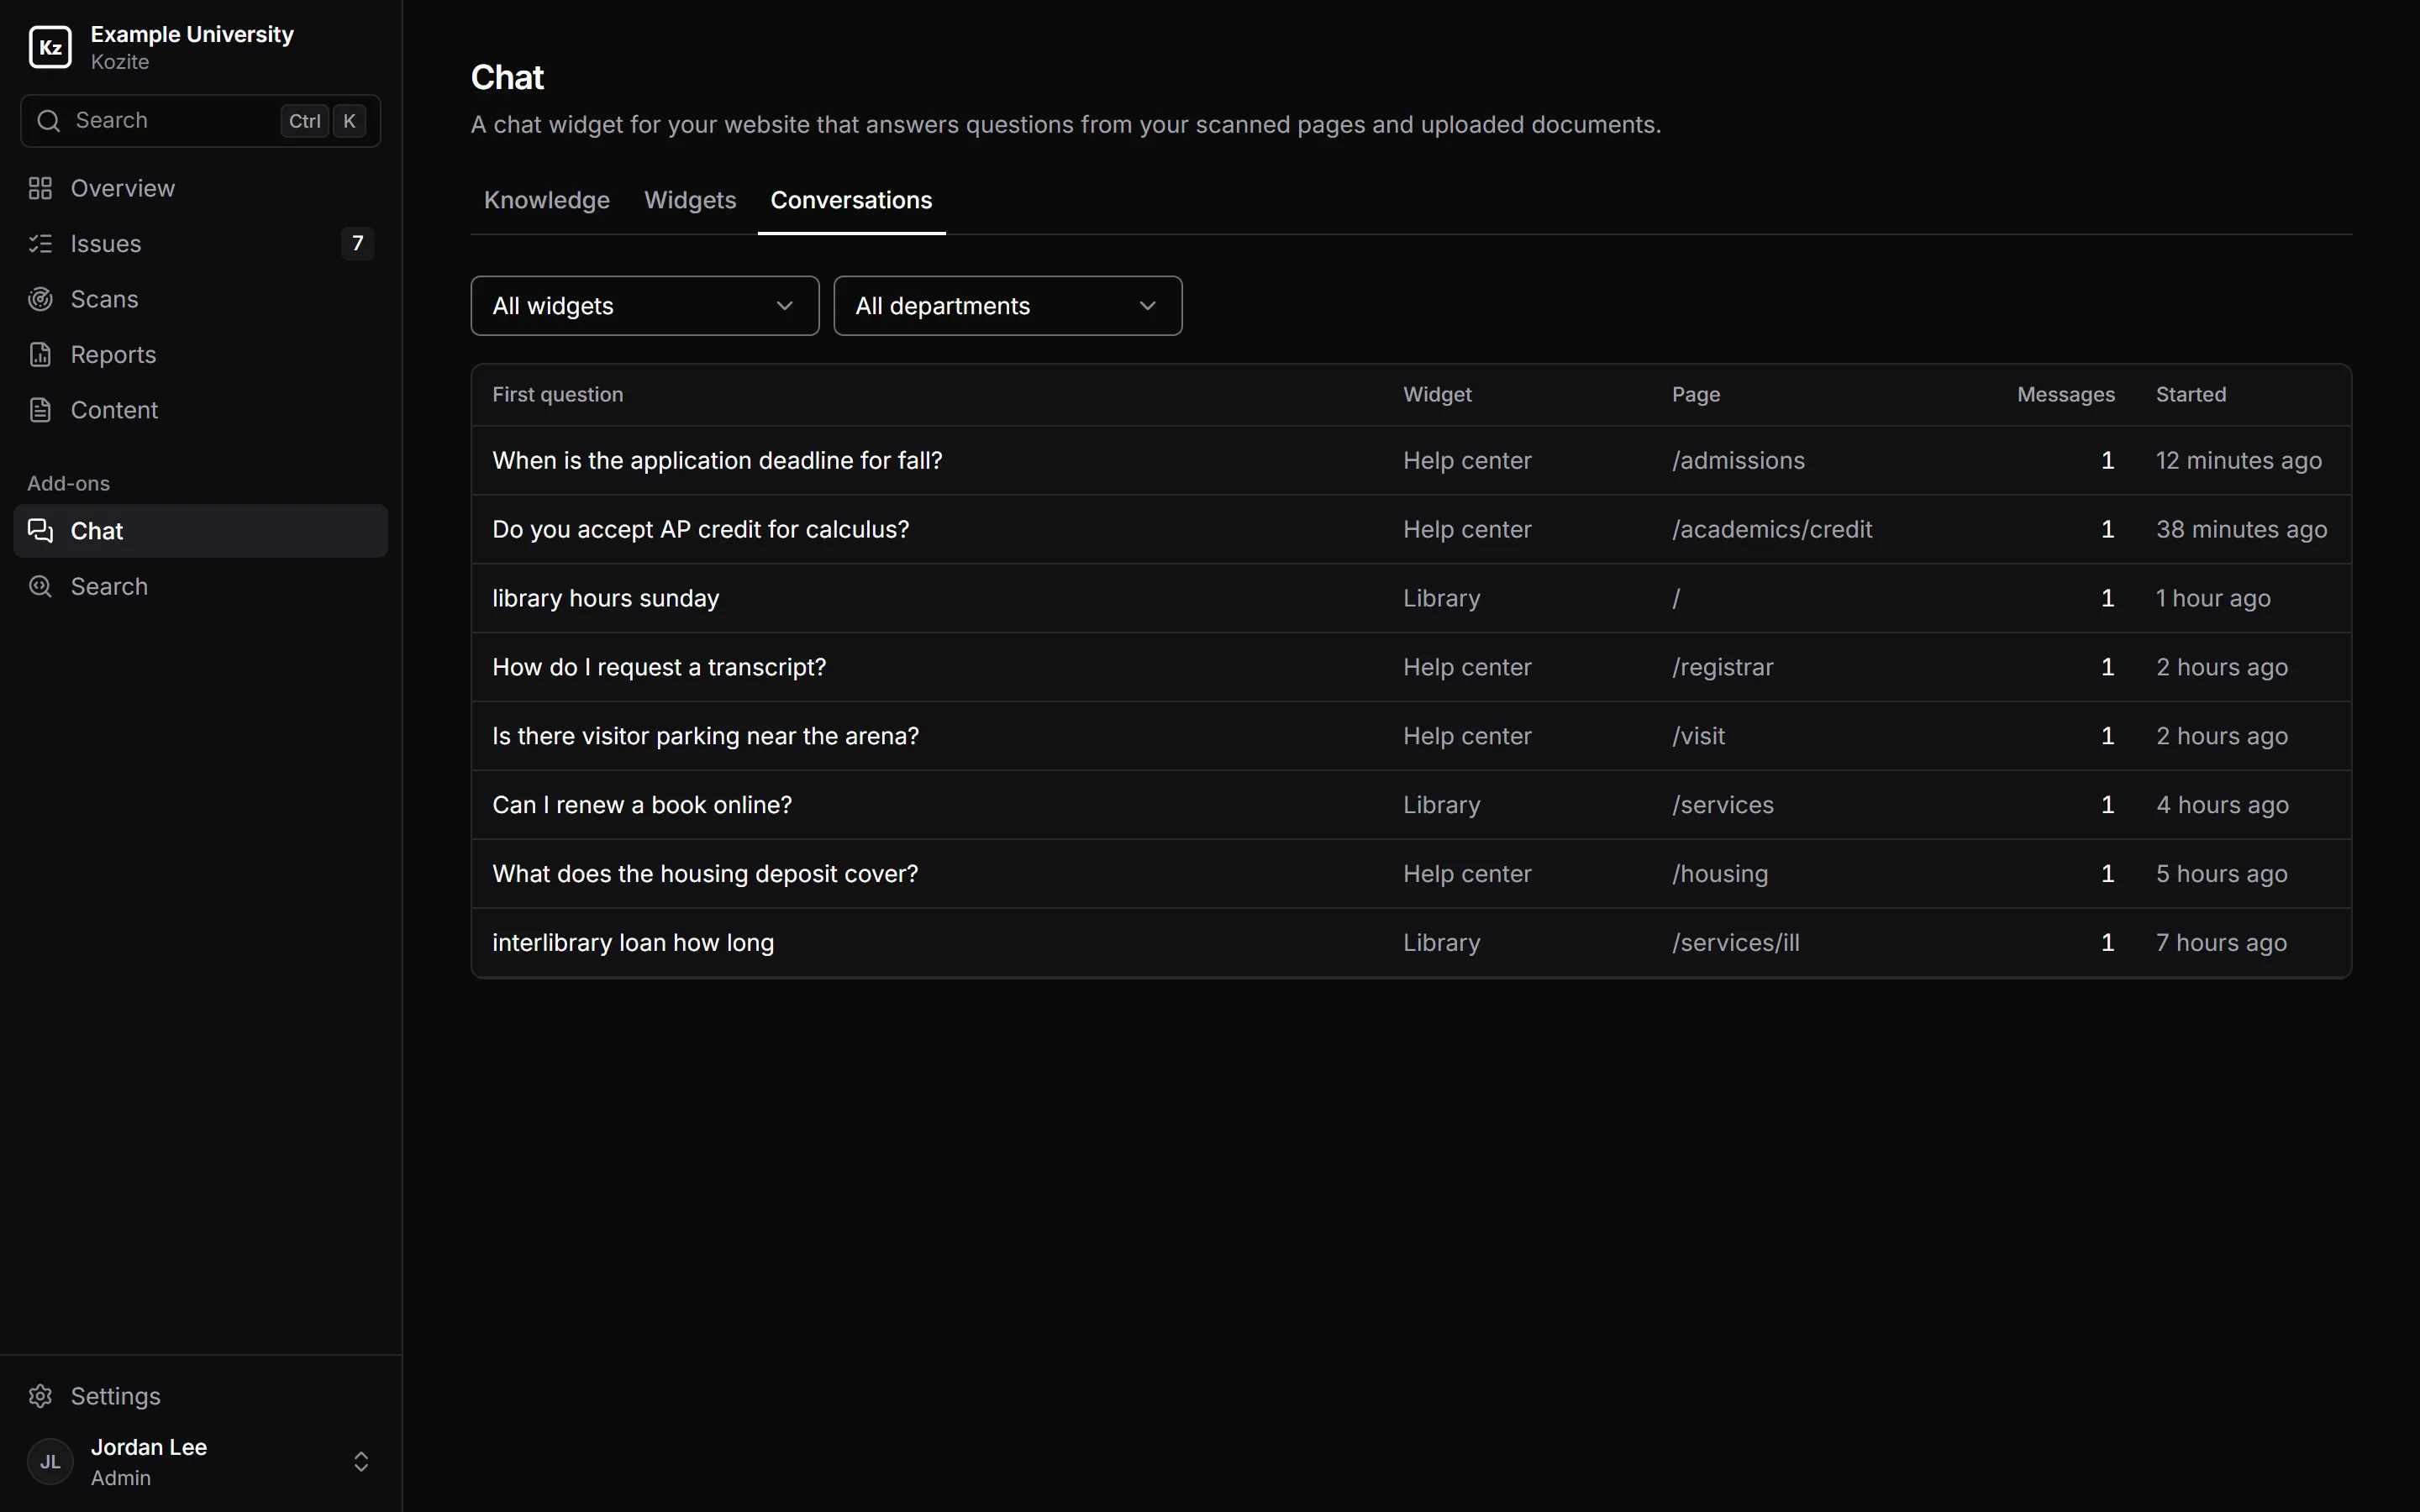Click the /admissions page cell
Viewport: 2420px width, 1512px height.
click(x=1738, y=460)
